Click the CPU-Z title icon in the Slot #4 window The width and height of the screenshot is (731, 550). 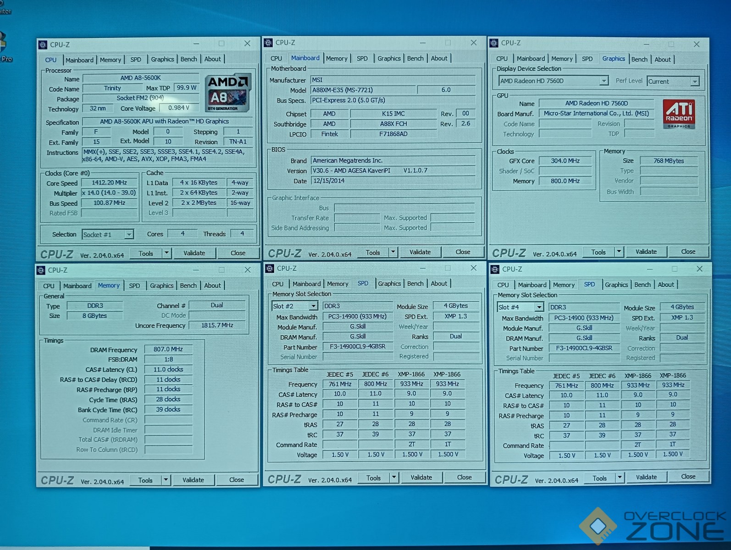[495, 269]
